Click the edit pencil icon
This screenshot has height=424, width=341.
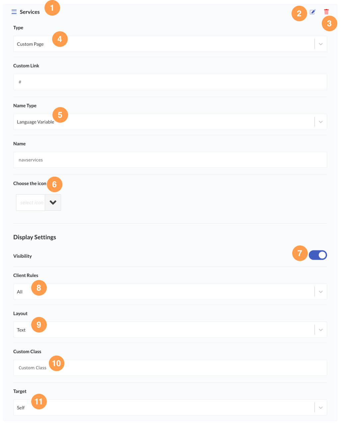pos(312,12)
